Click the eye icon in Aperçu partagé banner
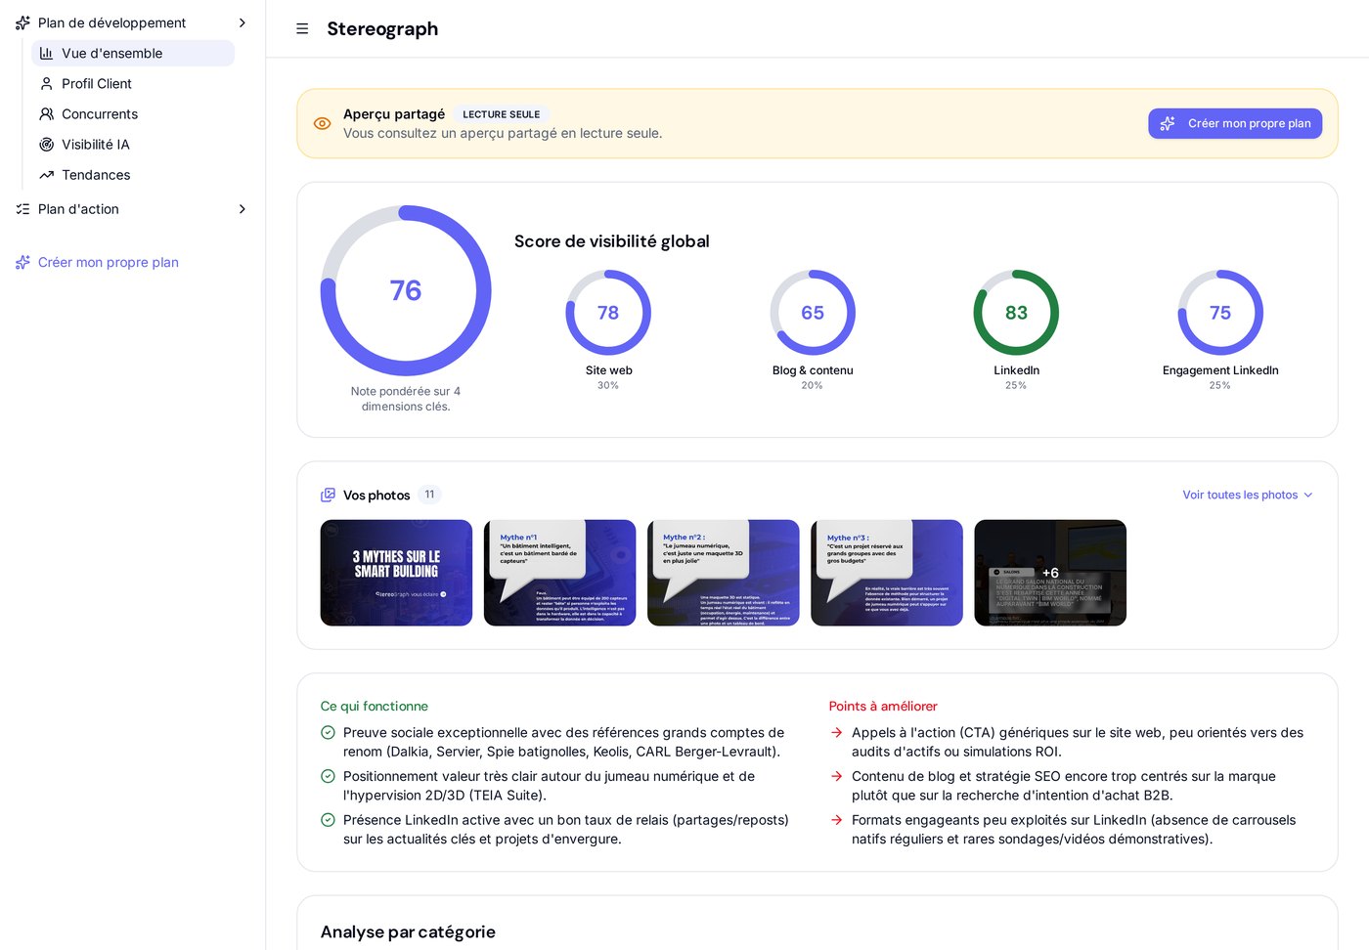This screenshot has height=950, width=1369. click(322, 123)
